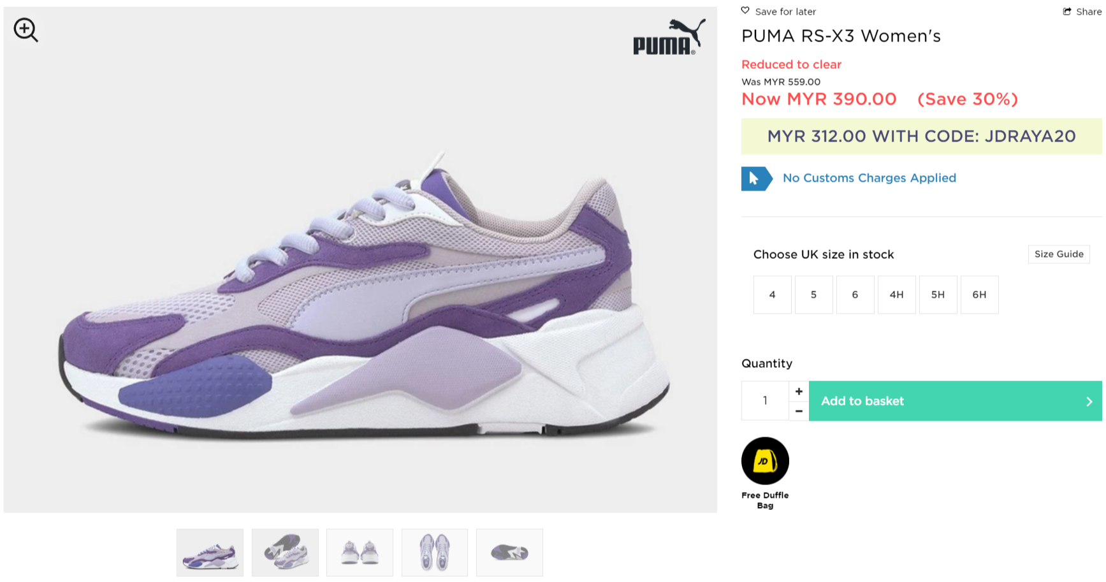
Task: Add to basket
Action: coord(955,401)
